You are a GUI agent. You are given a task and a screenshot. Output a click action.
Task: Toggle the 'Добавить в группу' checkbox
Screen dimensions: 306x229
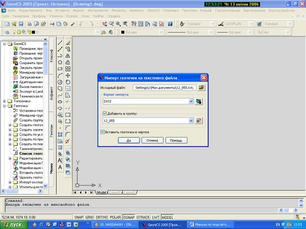pos(104,114)
